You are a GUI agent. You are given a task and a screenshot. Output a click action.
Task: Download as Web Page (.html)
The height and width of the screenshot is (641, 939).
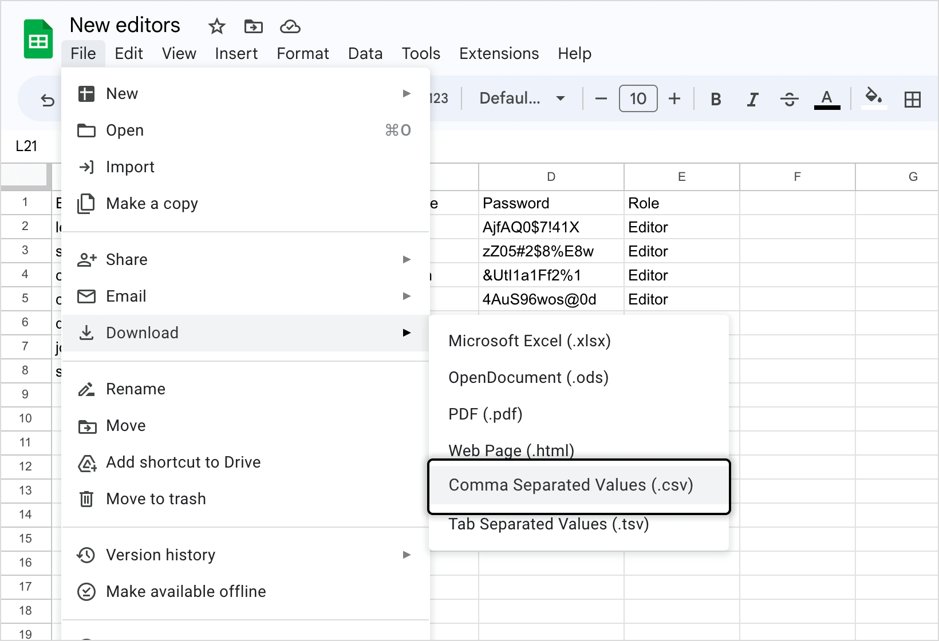(579, 450)
